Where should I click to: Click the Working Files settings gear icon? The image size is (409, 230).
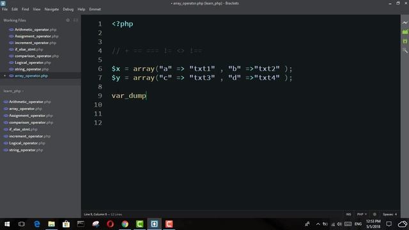(68, 20)
